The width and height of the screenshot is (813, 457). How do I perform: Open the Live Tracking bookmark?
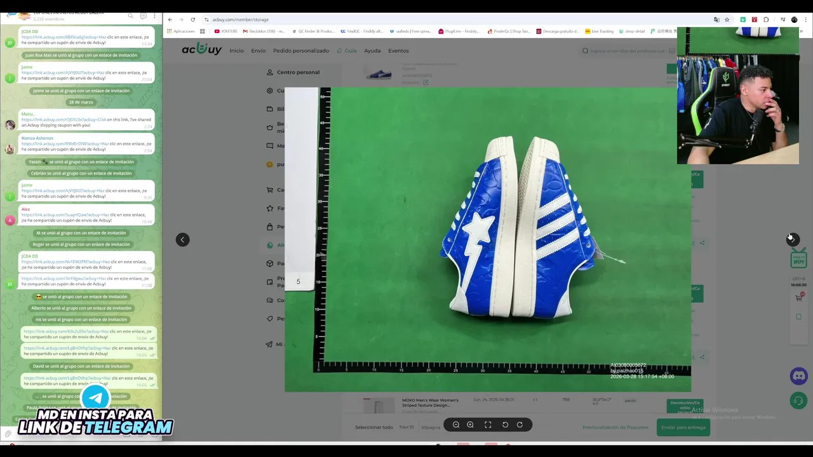point(599,31)
